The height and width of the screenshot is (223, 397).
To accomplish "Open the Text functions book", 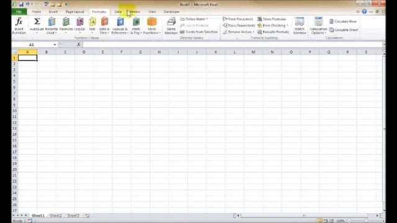I will pyautogui.click(x=92, y=25).
